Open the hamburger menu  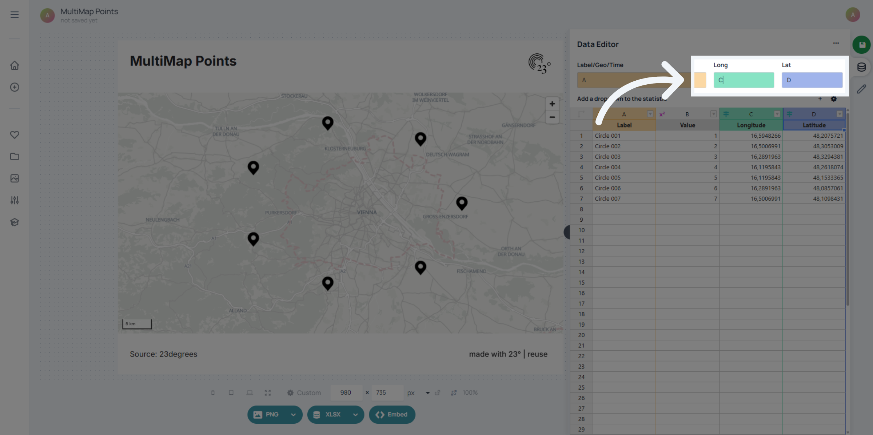15,15
